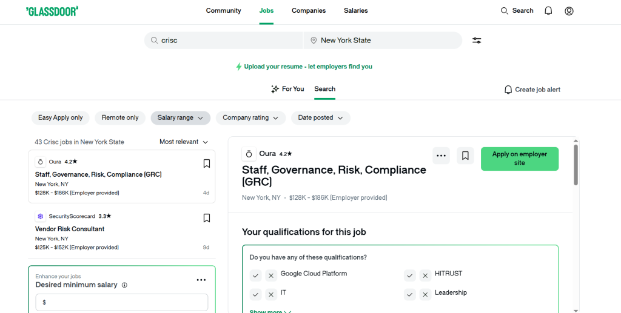Decline Google Cloud Platform qualification

click(271, 275)
